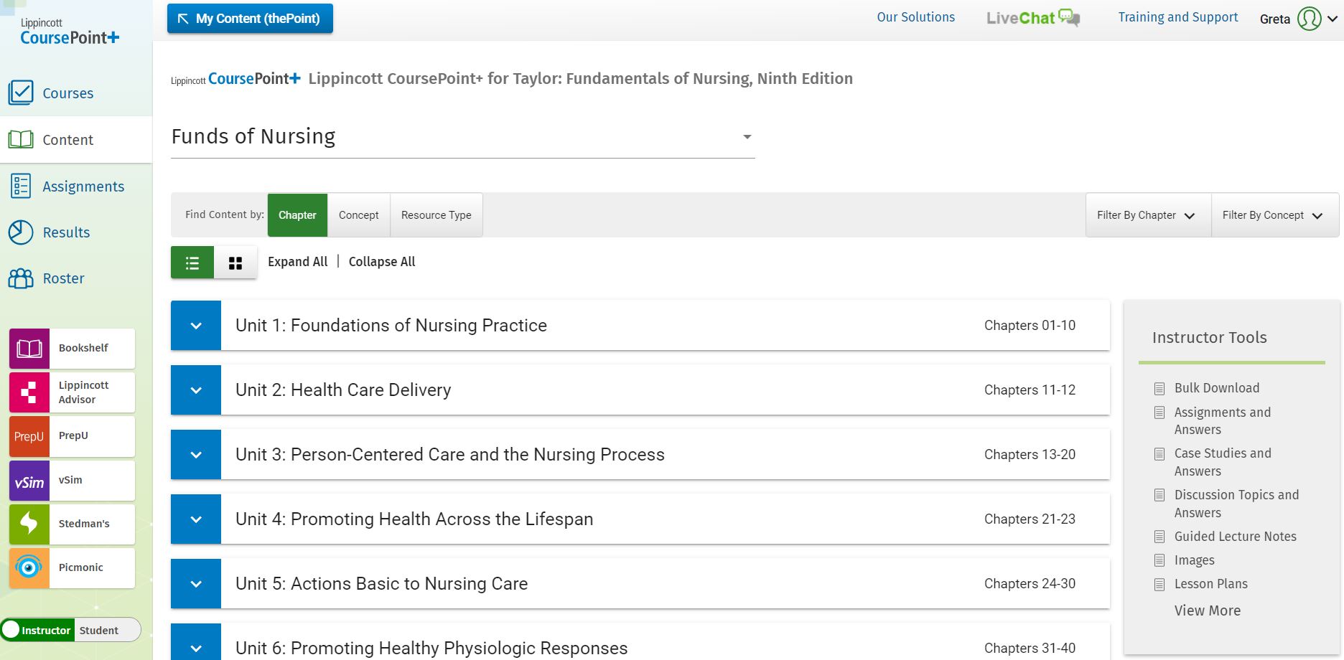Go to Assignments in the sidebar
Image resolution: width=1344 pixels, height=660 pixels.
[x=83, y=187]
